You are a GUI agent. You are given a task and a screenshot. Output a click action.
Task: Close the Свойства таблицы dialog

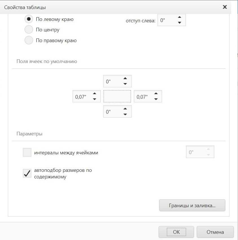pos(225,7)
